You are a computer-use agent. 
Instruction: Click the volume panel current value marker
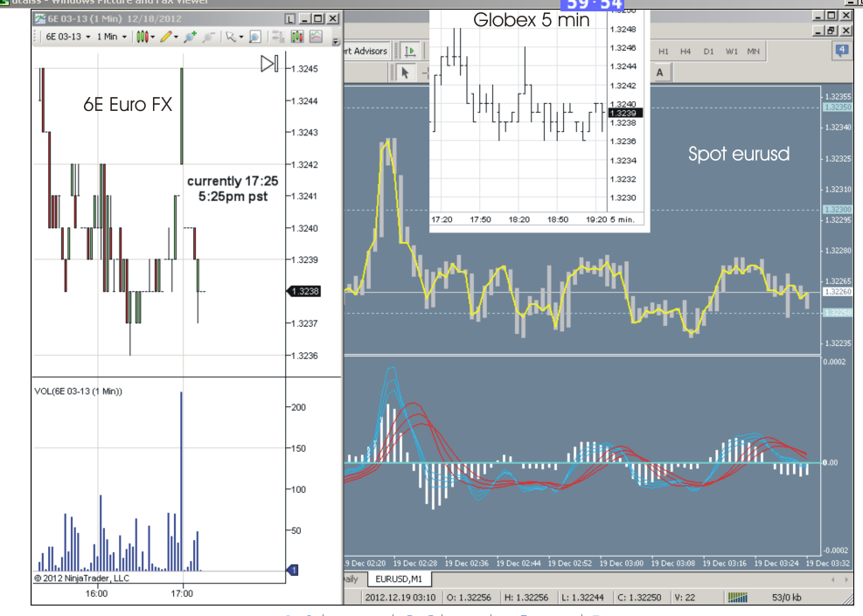pos(293,571)
